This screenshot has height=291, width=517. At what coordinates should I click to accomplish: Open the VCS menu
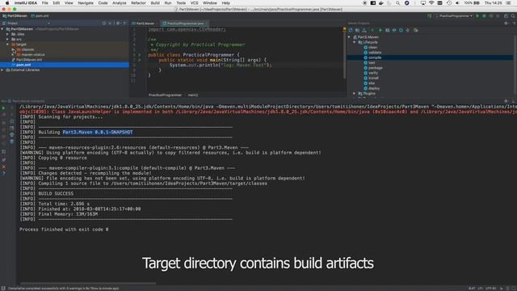(194, 3)
